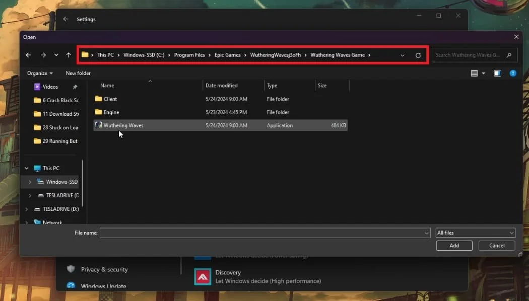Expand Windows-SSD in navigation tree

click(30, 182)
